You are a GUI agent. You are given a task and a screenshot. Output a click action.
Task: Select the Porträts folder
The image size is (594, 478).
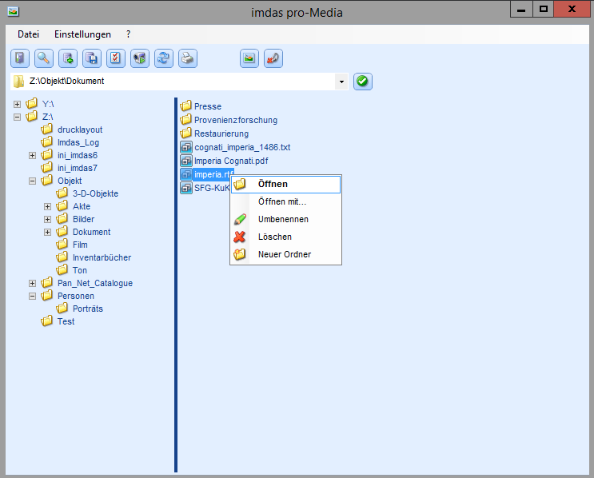(x=87, y=309)
